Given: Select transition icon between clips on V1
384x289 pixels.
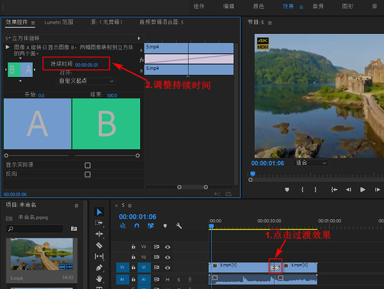Looking at the screenshot, I should pos(275,268).
